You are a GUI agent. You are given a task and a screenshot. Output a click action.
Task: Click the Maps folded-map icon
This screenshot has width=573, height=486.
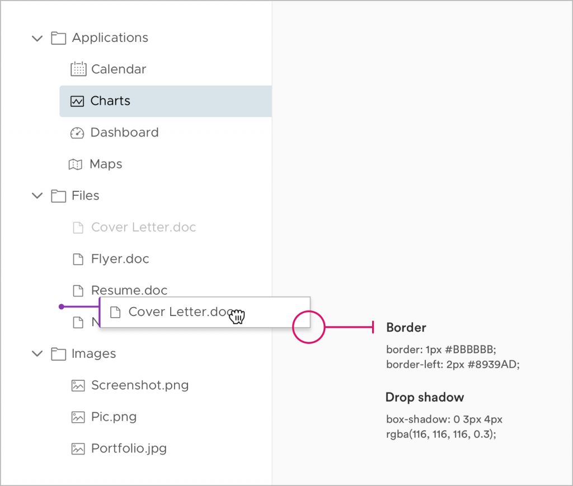click(76, 164)
